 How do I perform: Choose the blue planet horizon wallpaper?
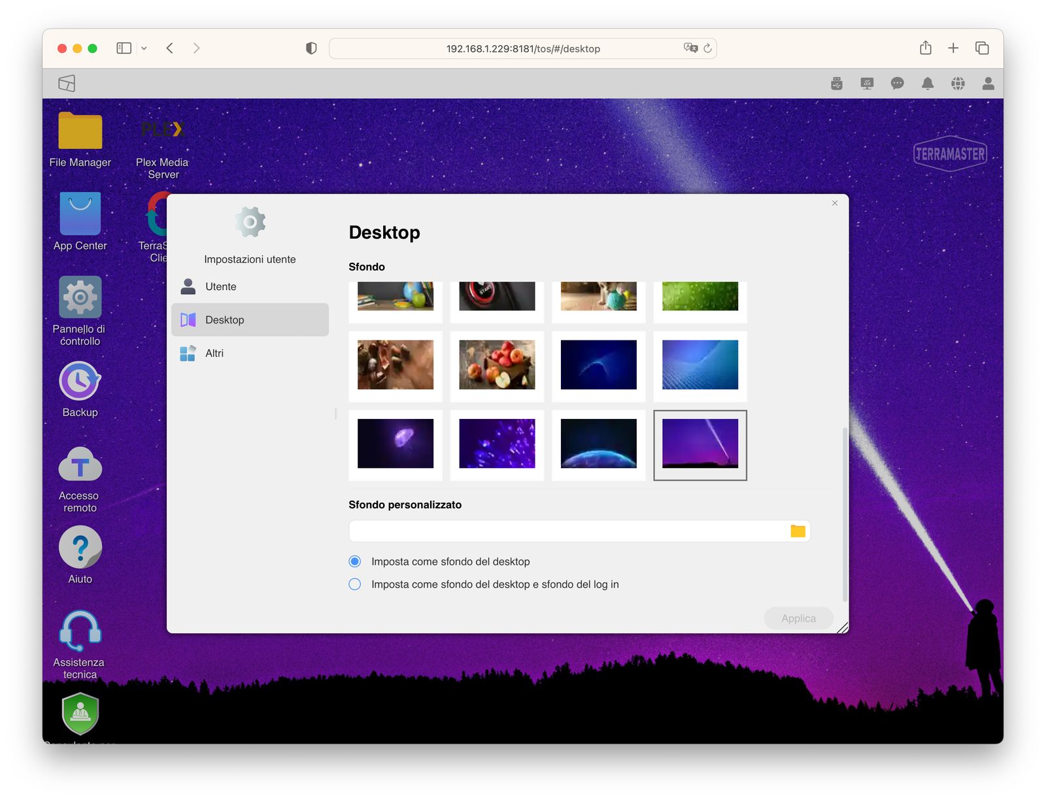tap(599, 444)
